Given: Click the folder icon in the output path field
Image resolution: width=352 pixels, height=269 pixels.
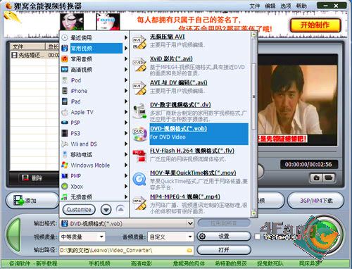Looking at the screenshot, I should coord(189,251).
